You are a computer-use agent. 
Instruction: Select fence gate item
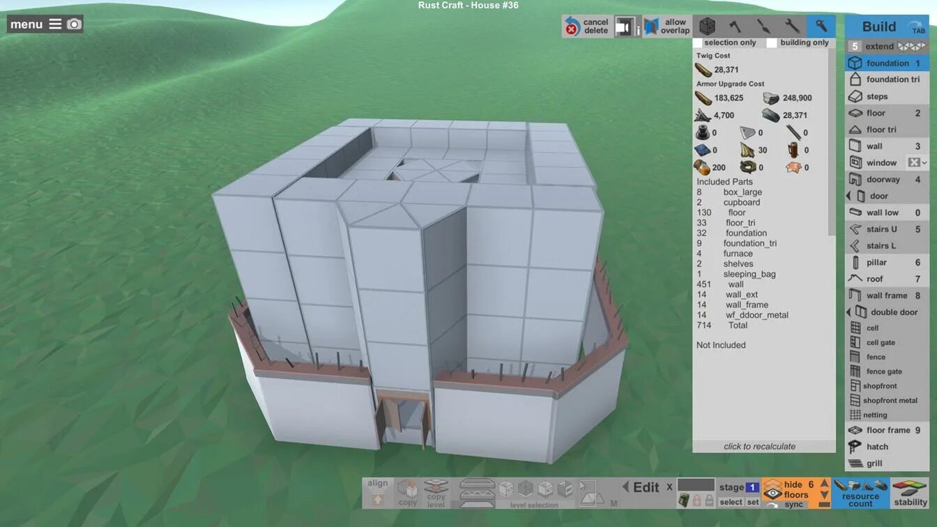click(887, 372)
